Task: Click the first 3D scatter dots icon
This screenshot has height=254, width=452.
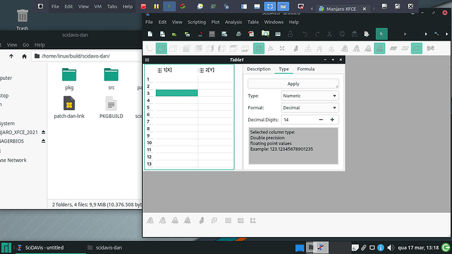Action: (x=308, y=48)
